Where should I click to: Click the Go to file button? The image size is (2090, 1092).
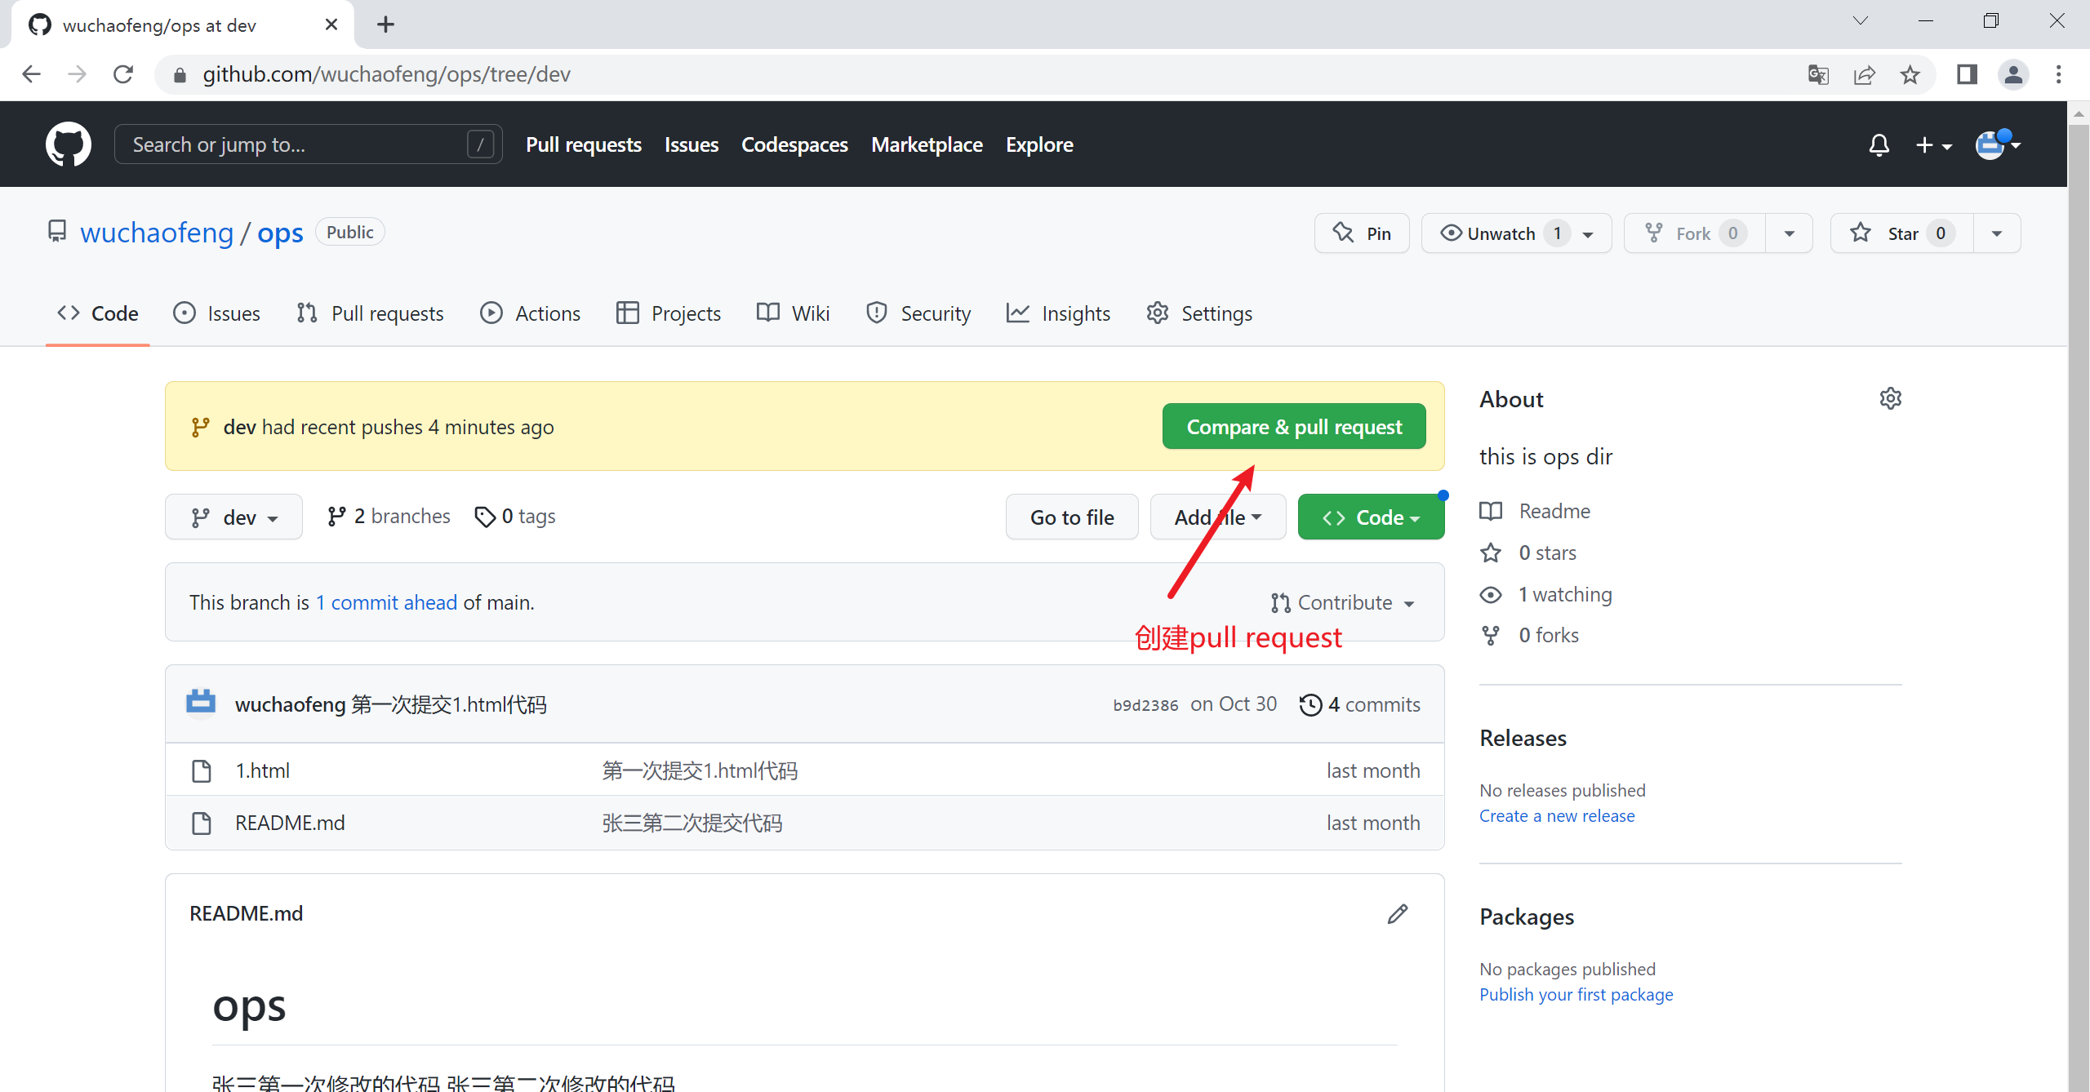pos(1072,517)
